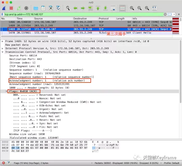Click the display filter input field

tap(83, 14)
